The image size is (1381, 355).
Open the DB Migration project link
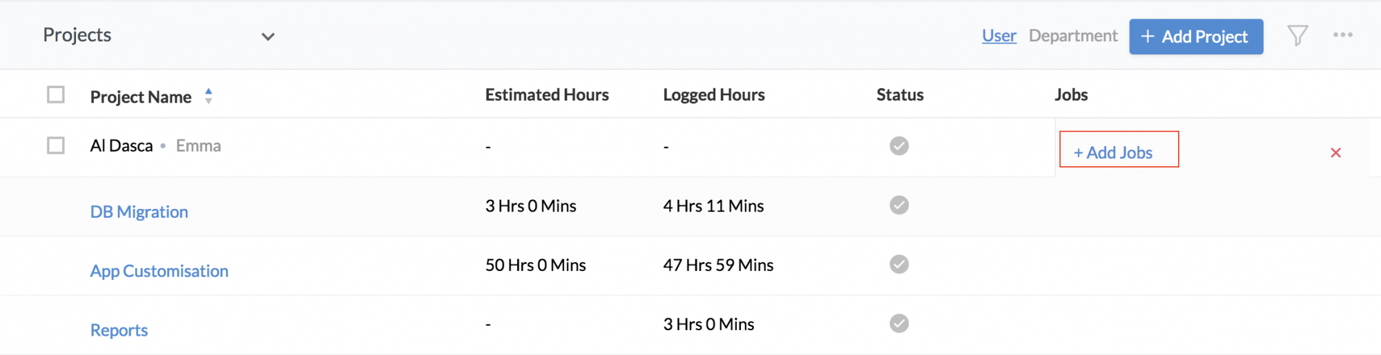click(139, 212)
